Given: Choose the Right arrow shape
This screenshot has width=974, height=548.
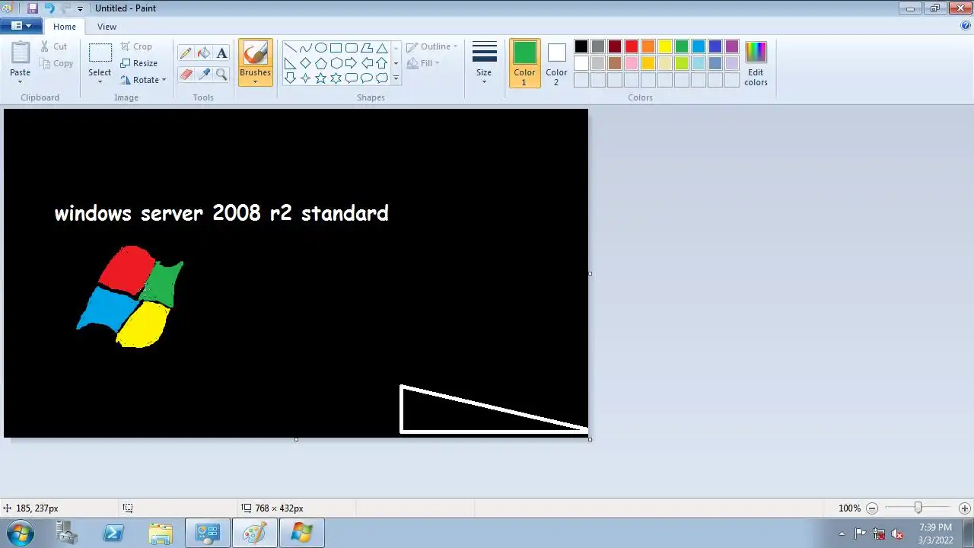Looking at the screenshot, I should (351, 62).
